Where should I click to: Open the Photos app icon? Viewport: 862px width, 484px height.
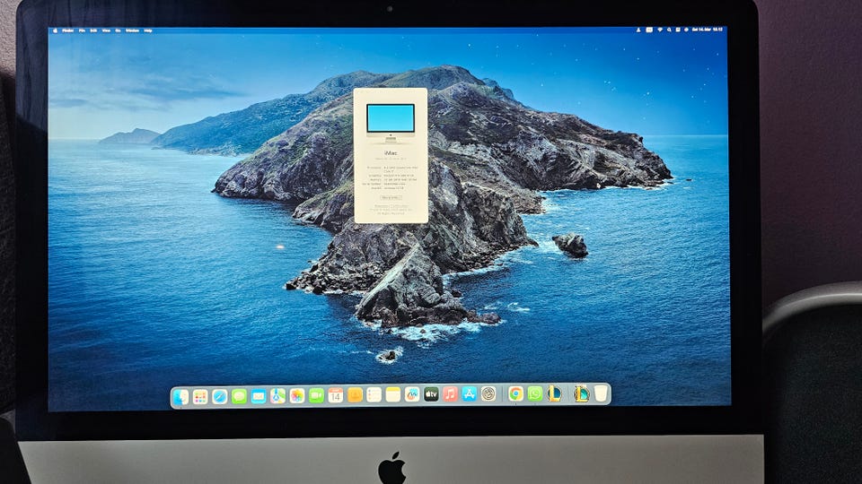click(297, 395)
